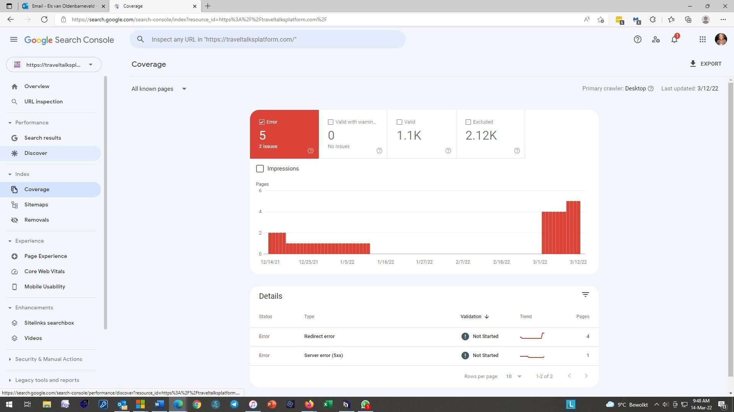Toggle the Impressions checkbox
734x412 pixels.
260,169
